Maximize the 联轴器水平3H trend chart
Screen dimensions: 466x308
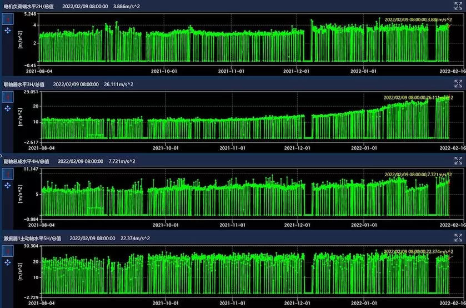point(458,83)
